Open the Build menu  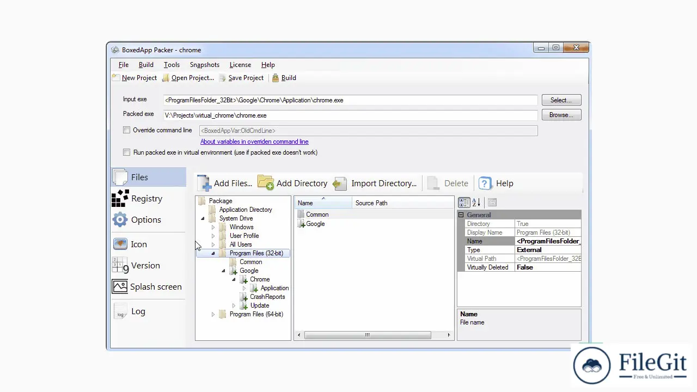tap(146, 65)
